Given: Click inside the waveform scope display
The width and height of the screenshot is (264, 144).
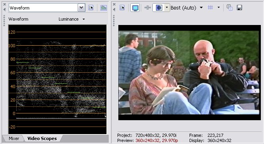Looking at the screenshot, I should [x=57, y=79].
